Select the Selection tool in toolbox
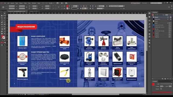The width and height of the screenshot is (173, 97). coord(2,13)
